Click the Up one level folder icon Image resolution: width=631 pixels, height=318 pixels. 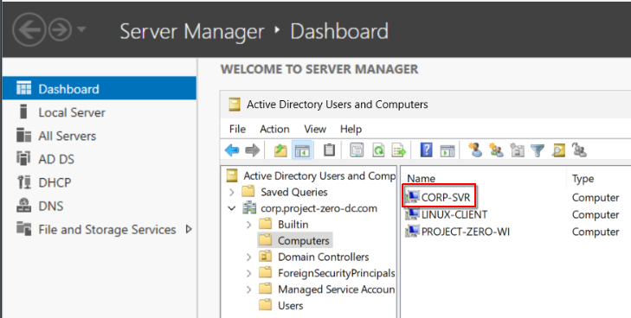280,150
